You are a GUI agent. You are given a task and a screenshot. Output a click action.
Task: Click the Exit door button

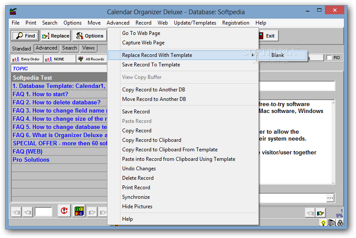[268, 36]
